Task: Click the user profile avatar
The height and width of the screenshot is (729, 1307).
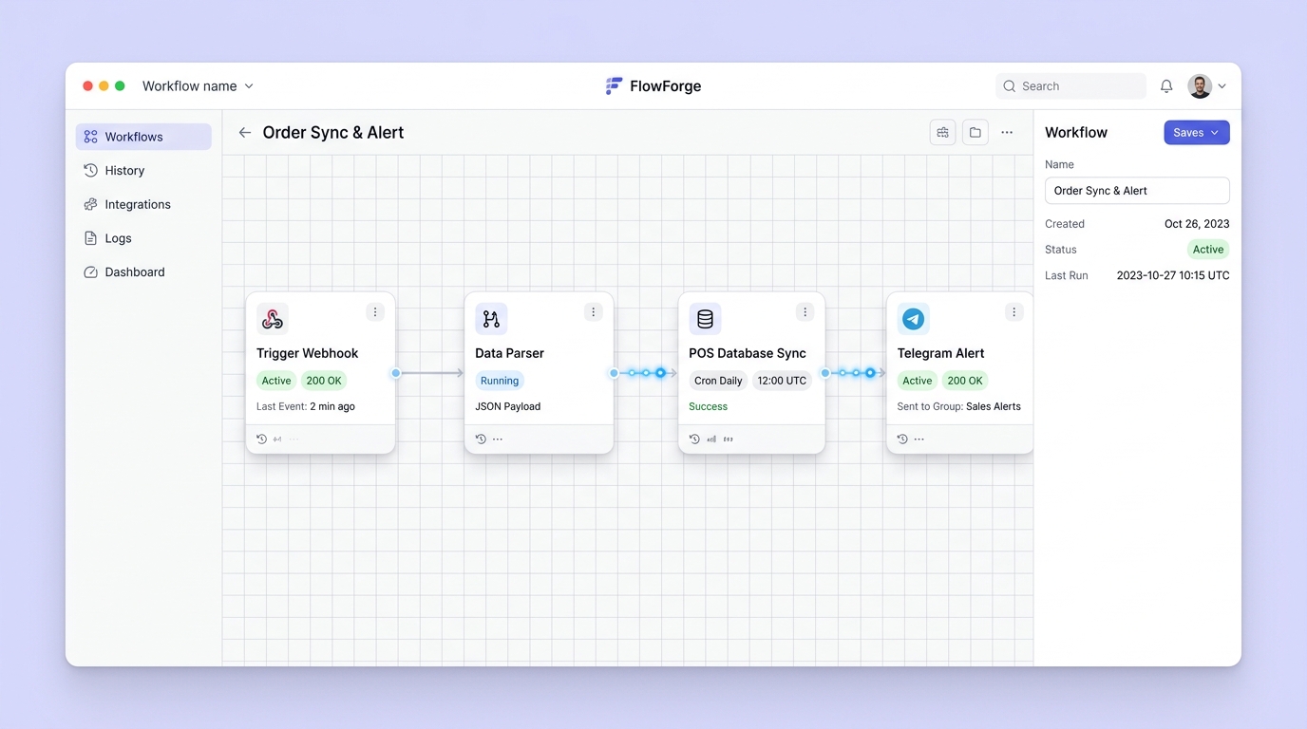Action: (x=1200, y=86)
